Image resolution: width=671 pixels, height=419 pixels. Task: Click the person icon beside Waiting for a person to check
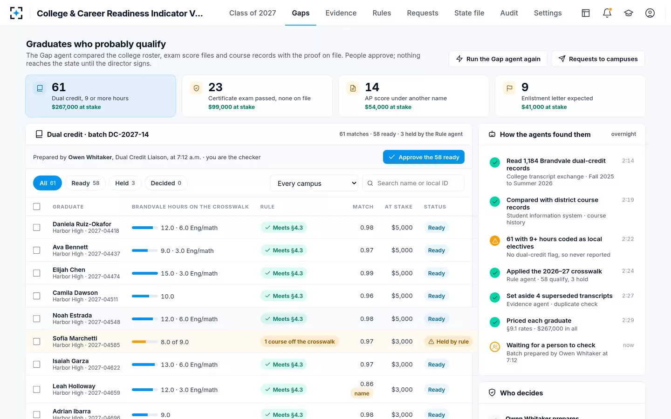[x=495, y=347]
